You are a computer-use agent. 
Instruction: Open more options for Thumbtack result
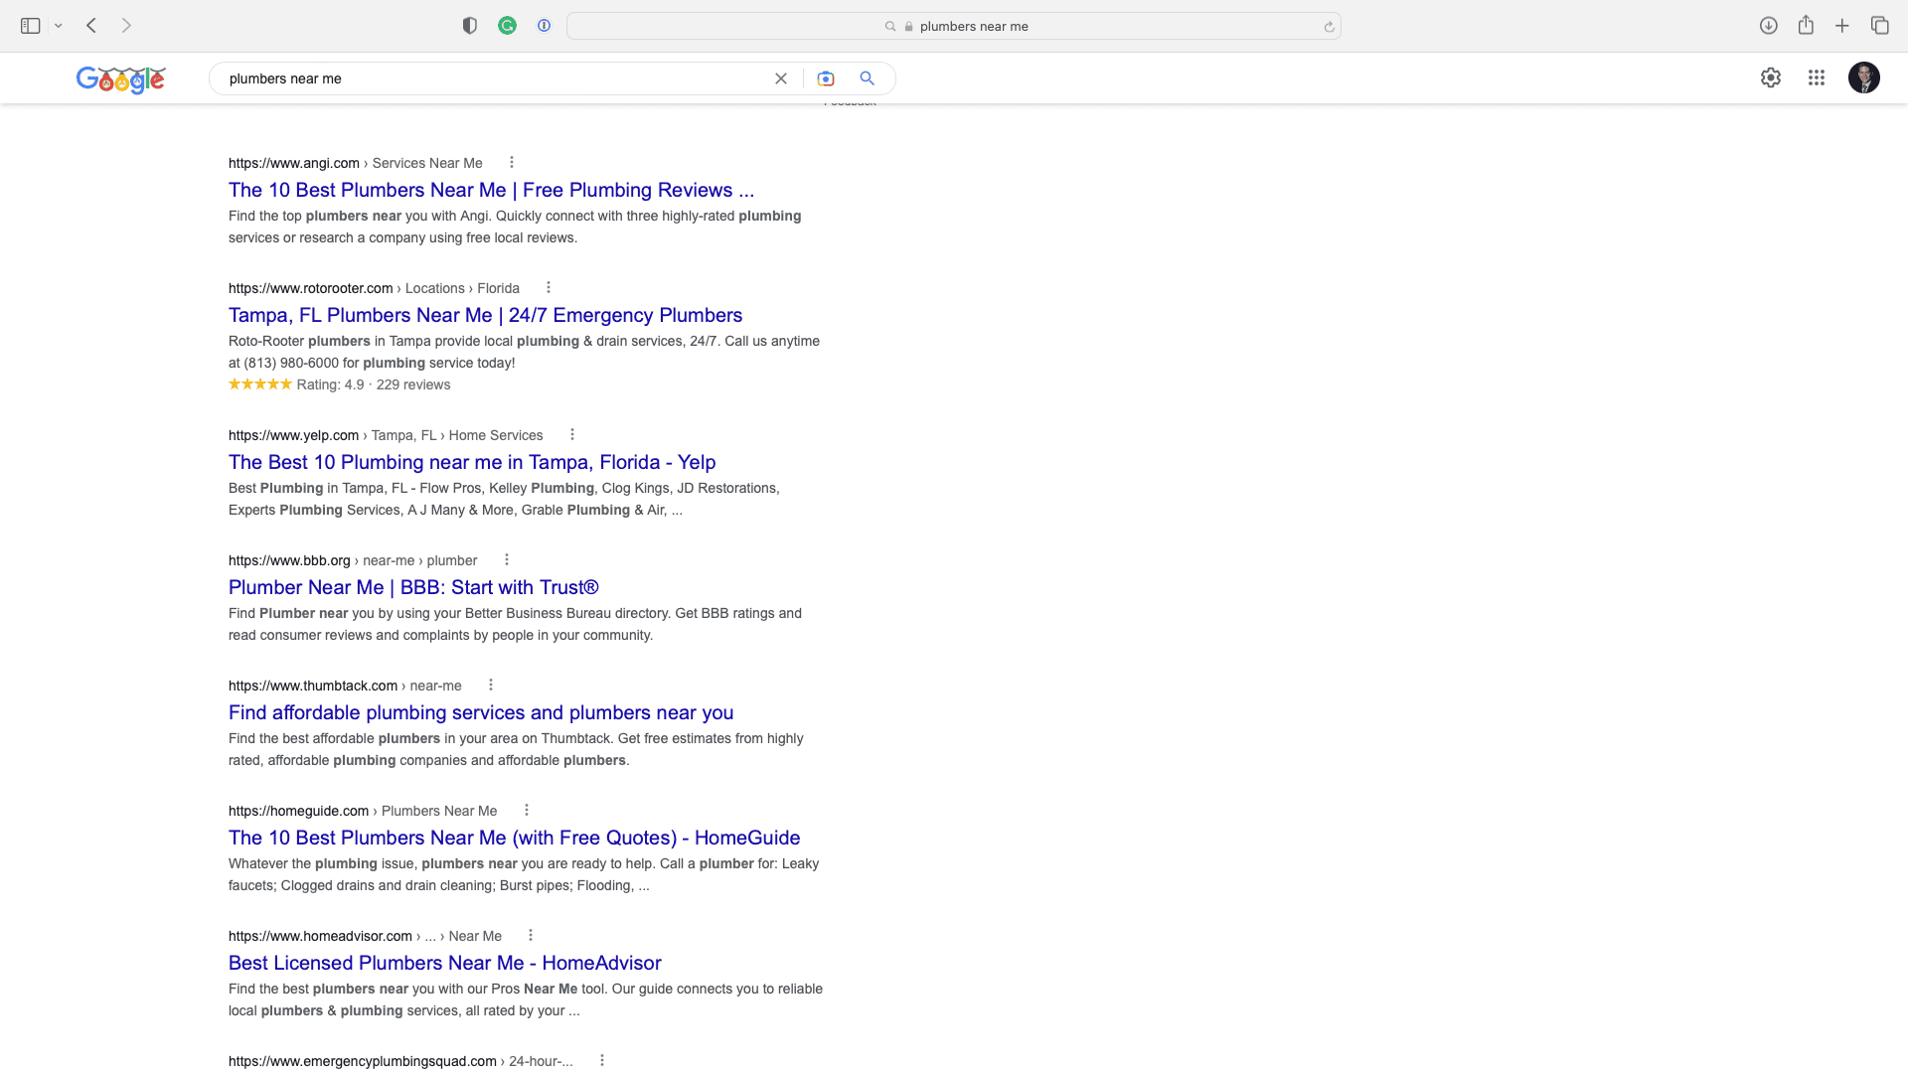tap(491, 685)
